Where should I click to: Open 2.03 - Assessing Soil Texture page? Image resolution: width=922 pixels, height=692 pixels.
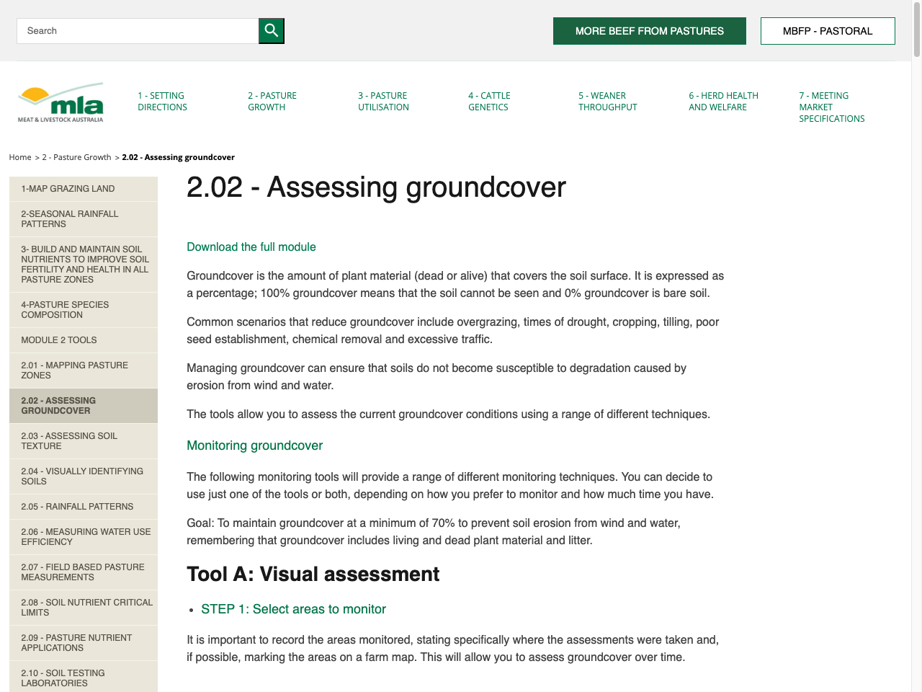click(x=70, y=440)
